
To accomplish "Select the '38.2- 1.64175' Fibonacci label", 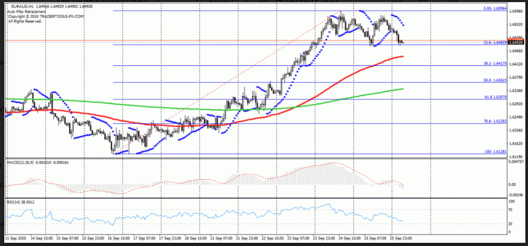I will [495, 64].
